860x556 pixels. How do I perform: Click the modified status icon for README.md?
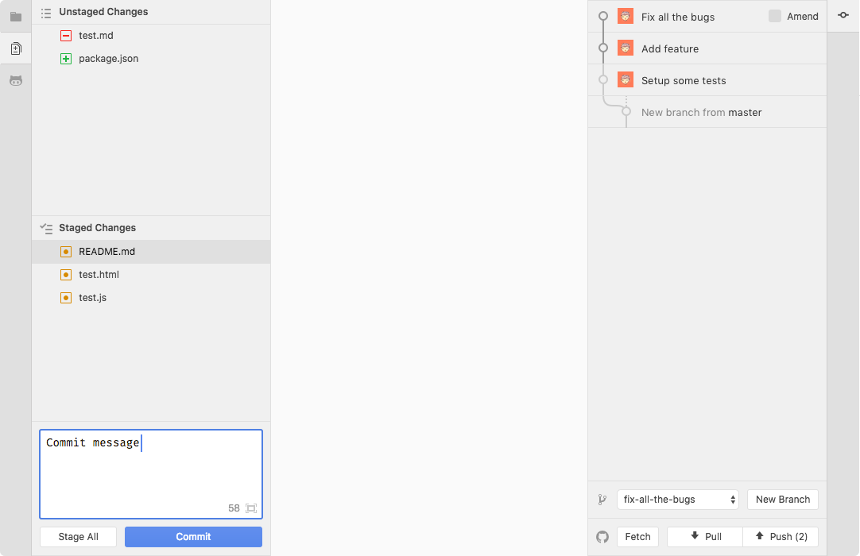click(66, 252)
